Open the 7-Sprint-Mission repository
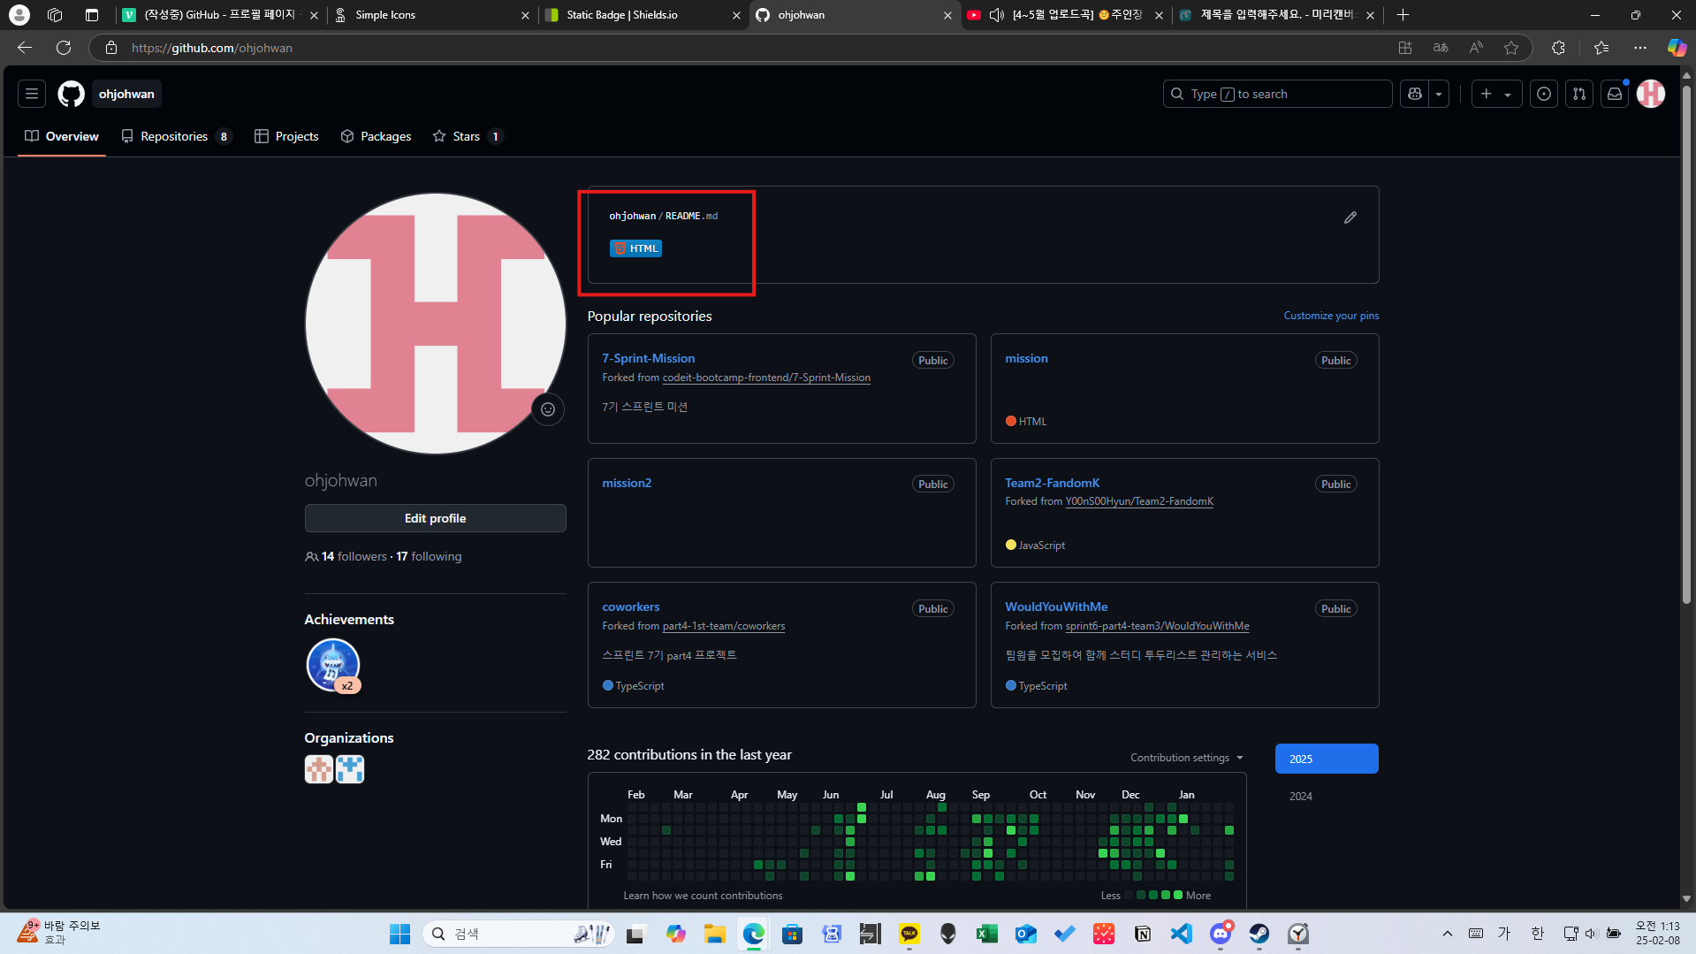The image size is (1696, 954). (649, 358)
